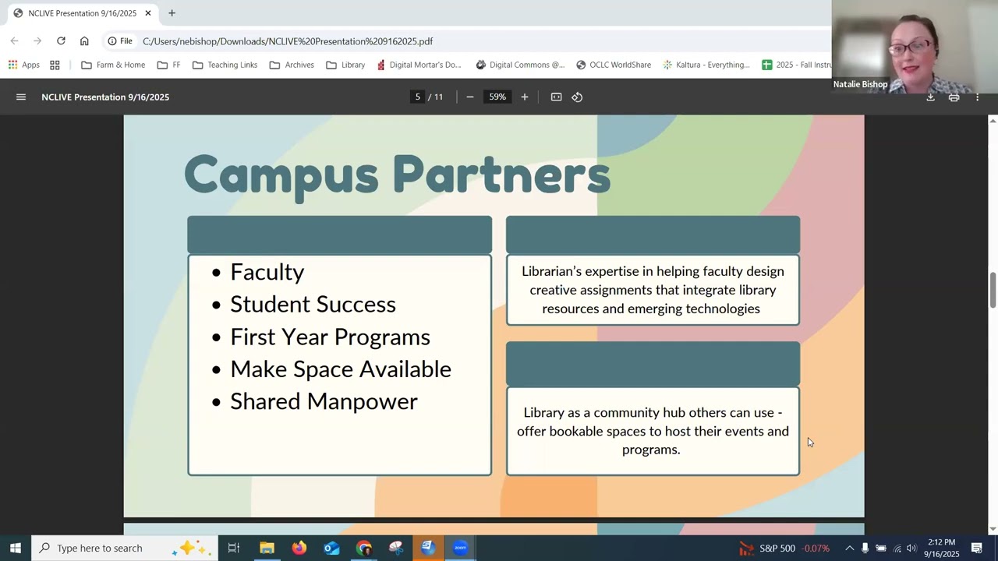998x561 pixels.
Task: Open the Archives bookmark folder
Action: tap(292, 65)
